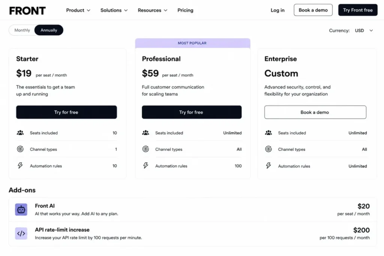Click the API rate-limit increase title

[x=62, y=230]
